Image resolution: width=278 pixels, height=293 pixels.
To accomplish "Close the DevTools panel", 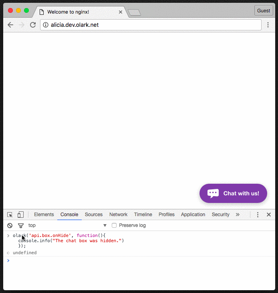I will [269, 215].
